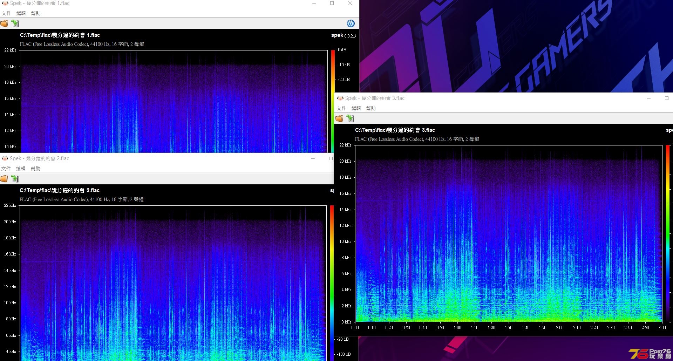Click the 0 kHz label in 3.flac spectrogram
Screen dimensions: 673x361
tap(346, 322)
